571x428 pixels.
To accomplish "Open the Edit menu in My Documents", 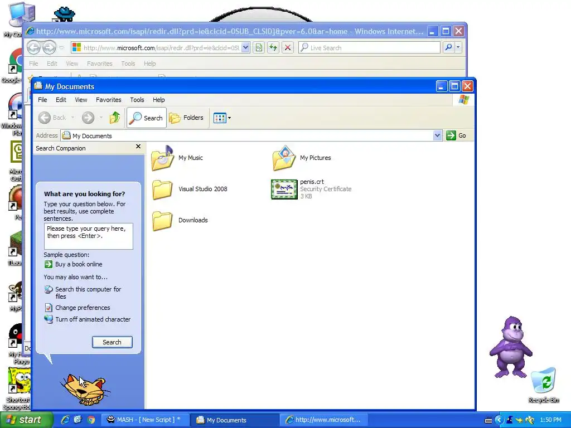I will coord(61,100).
